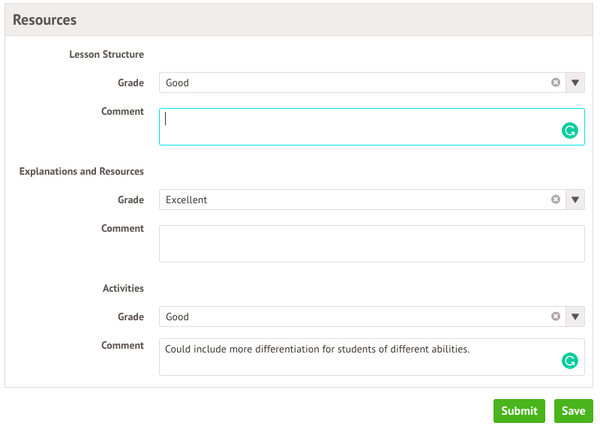Click the grade field showing Excellent
600x429 pixels.
352,199
